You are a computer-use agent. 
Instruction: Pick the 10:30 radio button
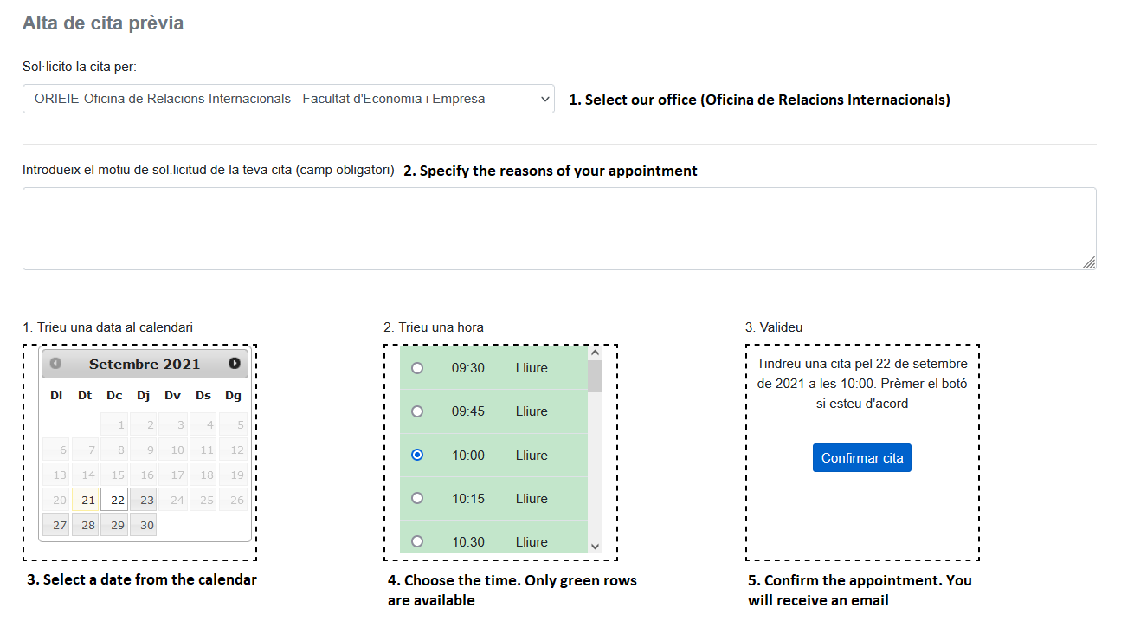click(x=417, y=541)
